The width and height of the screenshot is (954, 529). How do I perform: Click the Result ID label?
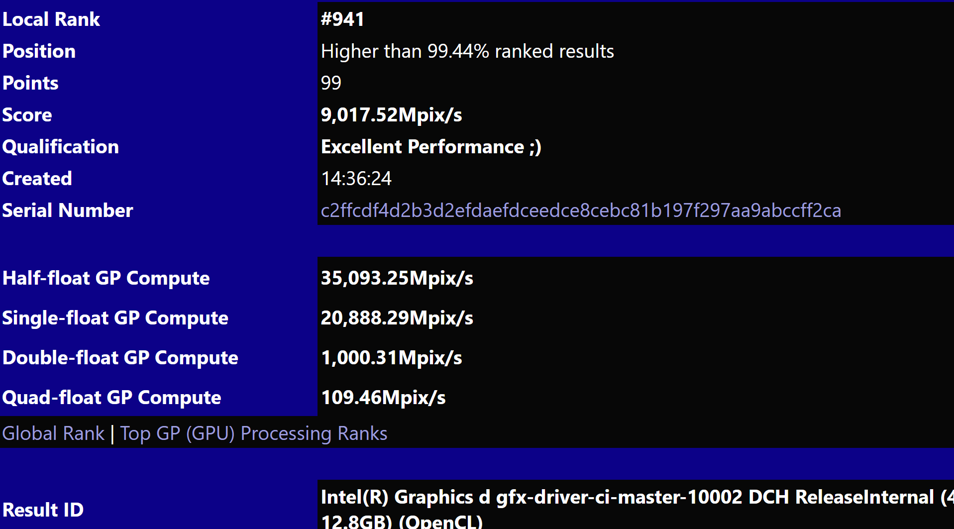43,510
